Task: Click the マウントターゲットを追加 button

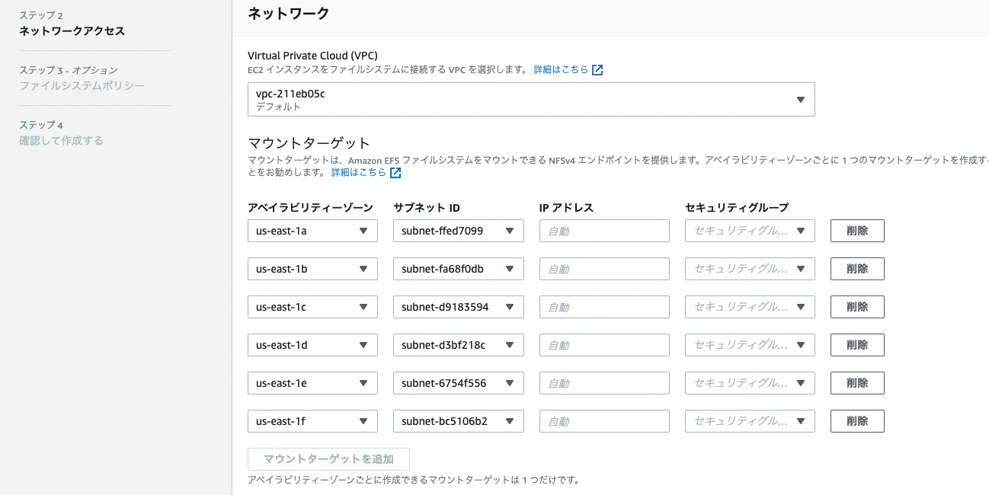Action: (328, 459)
